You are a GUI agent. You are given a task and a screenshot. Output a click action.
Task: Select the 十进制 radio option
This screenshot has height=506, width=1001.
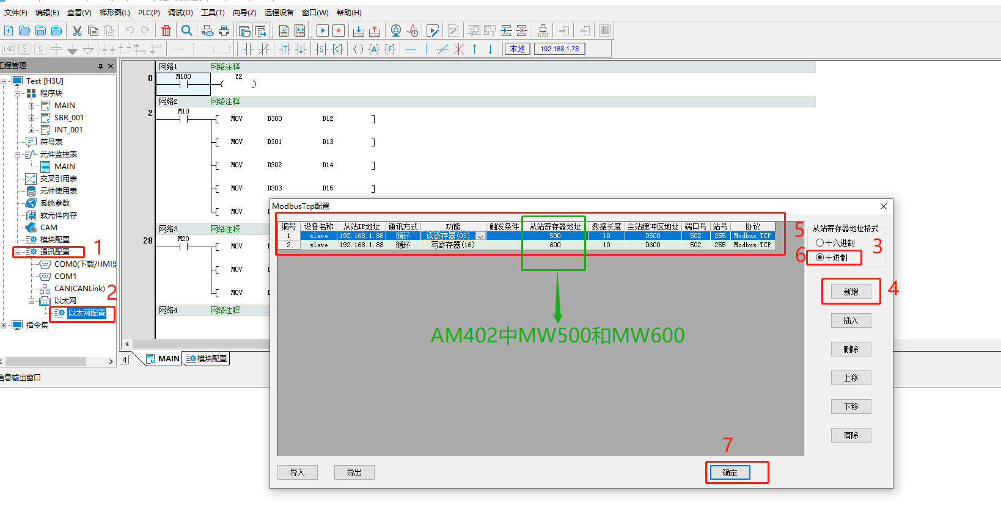(832, 258)
